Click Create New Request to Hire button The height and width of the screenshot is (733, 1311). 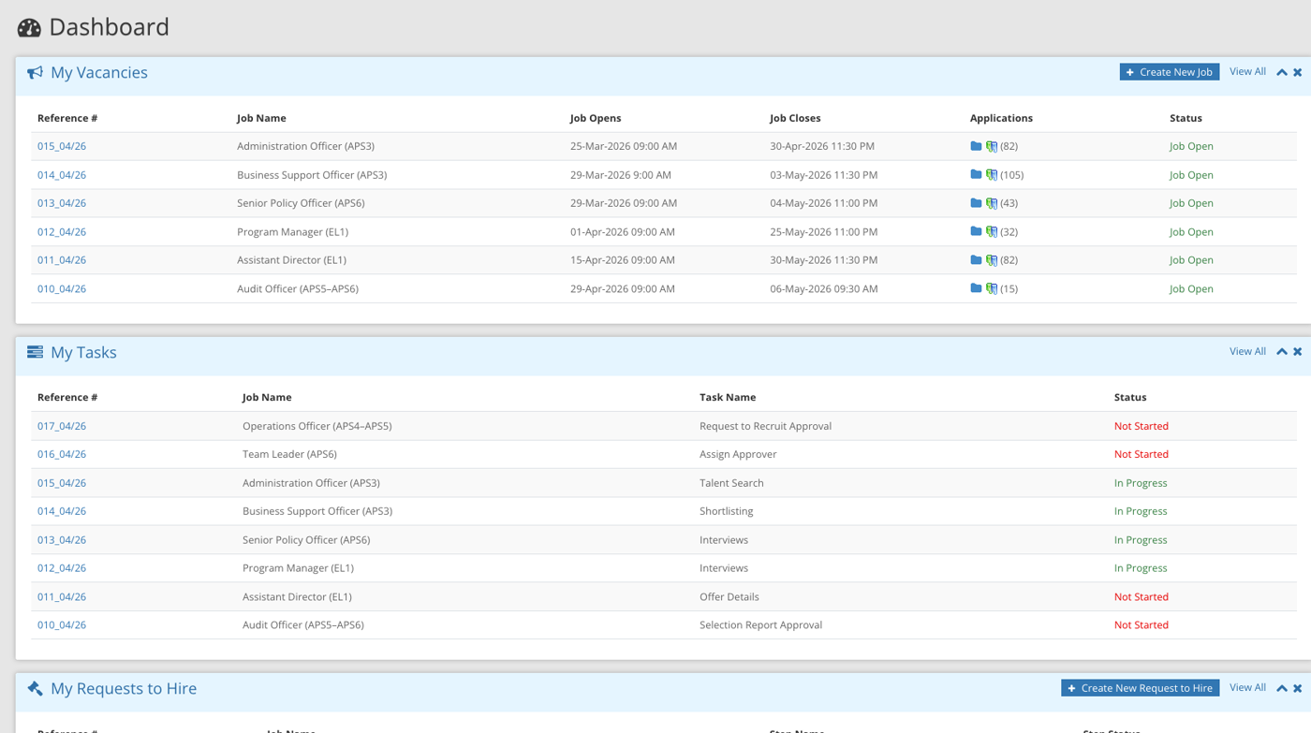click(1141, 688)
